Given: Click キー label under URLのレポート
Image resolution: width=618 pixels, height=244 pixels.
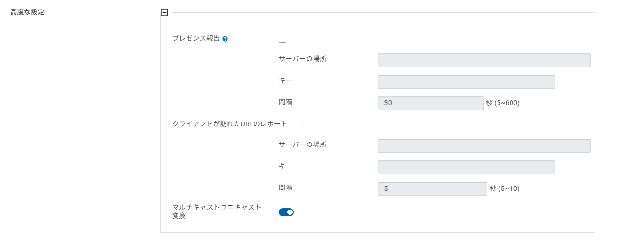Looking at the screenshot, I should click(285, 166).
